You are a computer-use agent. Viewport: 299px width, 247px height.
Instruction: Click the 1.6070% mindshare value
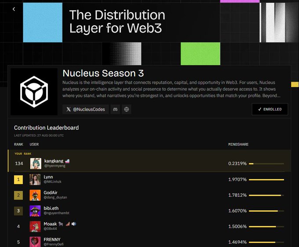tap(237, 211)
